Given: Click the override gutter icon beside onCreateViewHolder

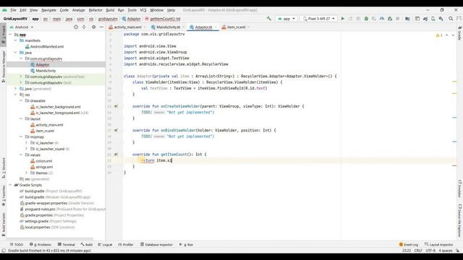Looking at the screenshot, I should click(116, 106).
